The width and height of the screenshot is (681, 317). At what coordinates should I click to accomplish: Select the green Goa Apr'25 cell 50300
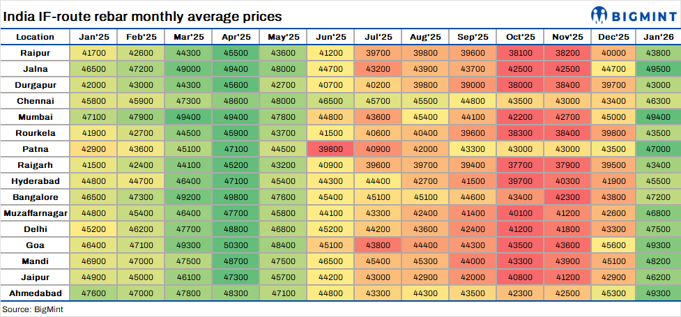point(236,245)
